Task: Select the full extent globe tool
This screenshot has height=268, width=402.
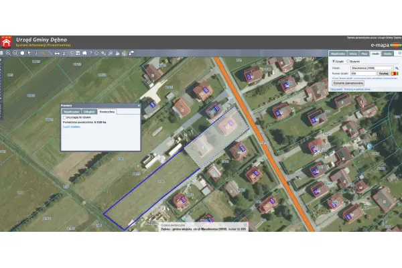Action: coord(22,53)
